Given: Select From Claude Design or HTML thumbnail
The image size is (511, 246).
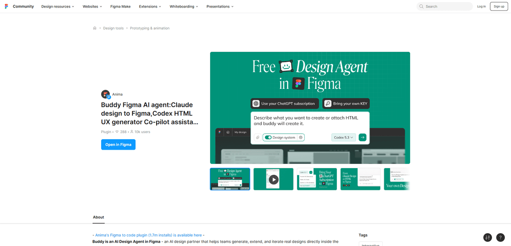Looking at the screenshot, I should tap(361, 179).
